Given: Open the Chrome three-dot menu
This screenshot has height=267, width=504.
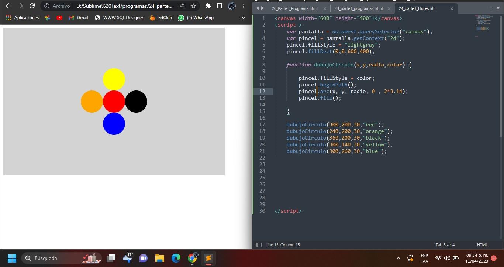Looking at the screenshot, I should (x=244, y=6).
